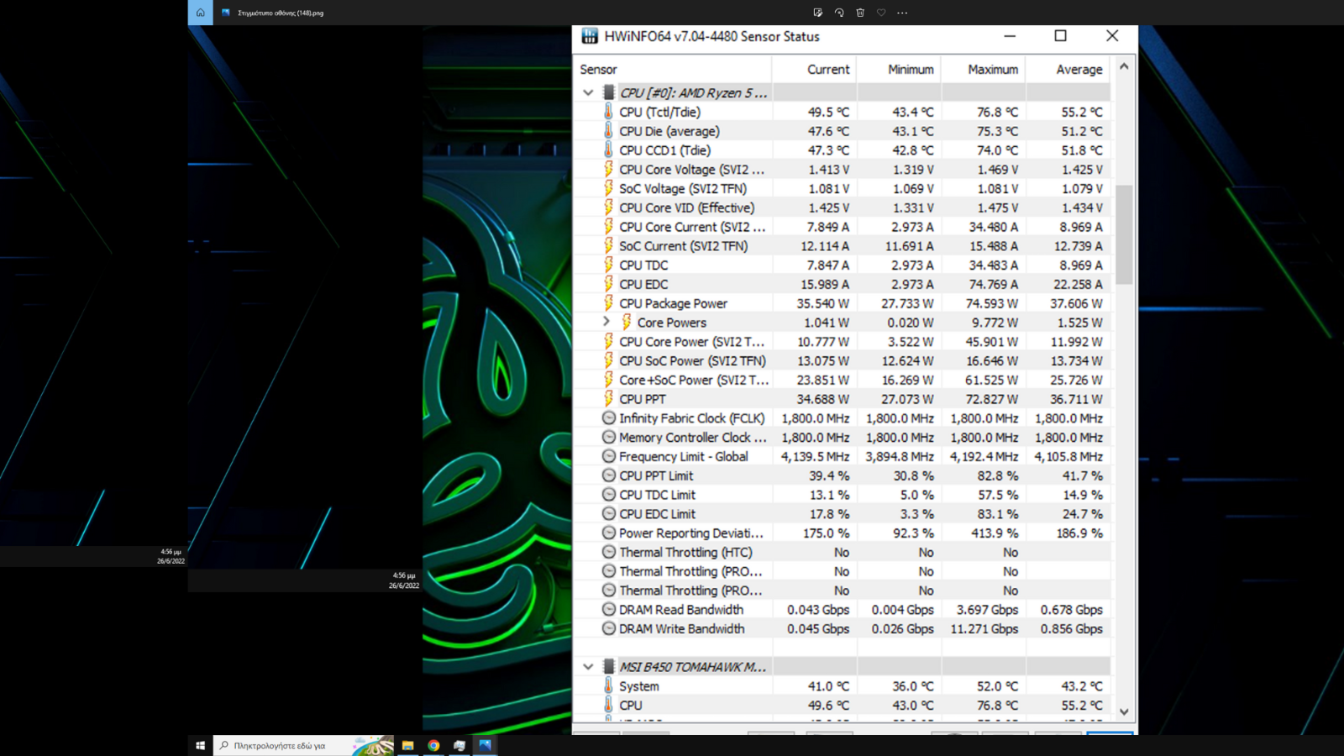Image resolution: width=1344 pixels, height=756 pixels.
Task: Select the SoC Current (SVI2 TFN) row
Action: click(x=842, y=245)
